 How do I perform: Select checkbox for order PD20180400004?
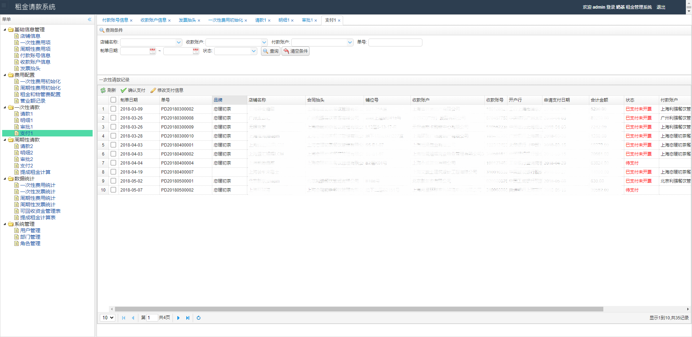pyautogui.click(x=113, y=163)
